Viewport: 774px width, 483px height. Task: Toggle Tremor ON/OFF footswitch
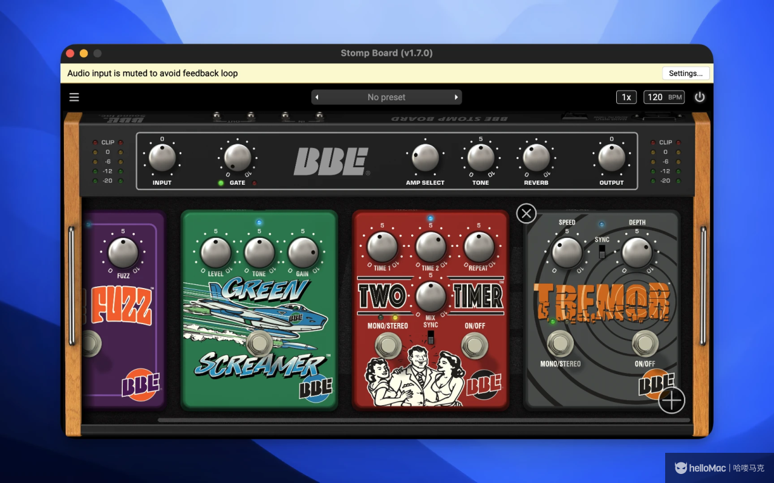tap(645, 344)
